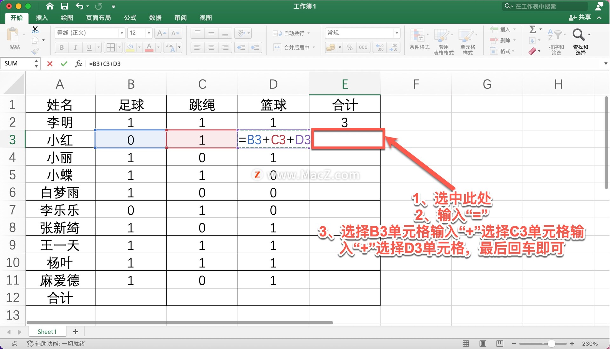Viewport: 610px width, 349px height.
Task: Open the 公式 Formulas tab
Action: (x=130, y=18)
